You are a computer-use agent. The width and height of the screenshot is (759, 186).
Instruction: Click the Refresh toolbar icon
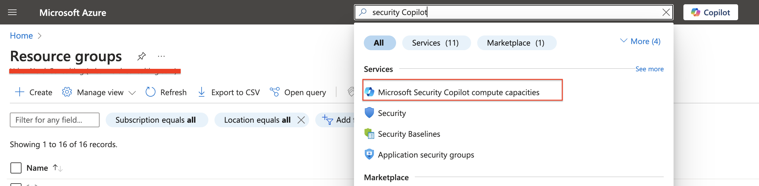click(151, 92)
